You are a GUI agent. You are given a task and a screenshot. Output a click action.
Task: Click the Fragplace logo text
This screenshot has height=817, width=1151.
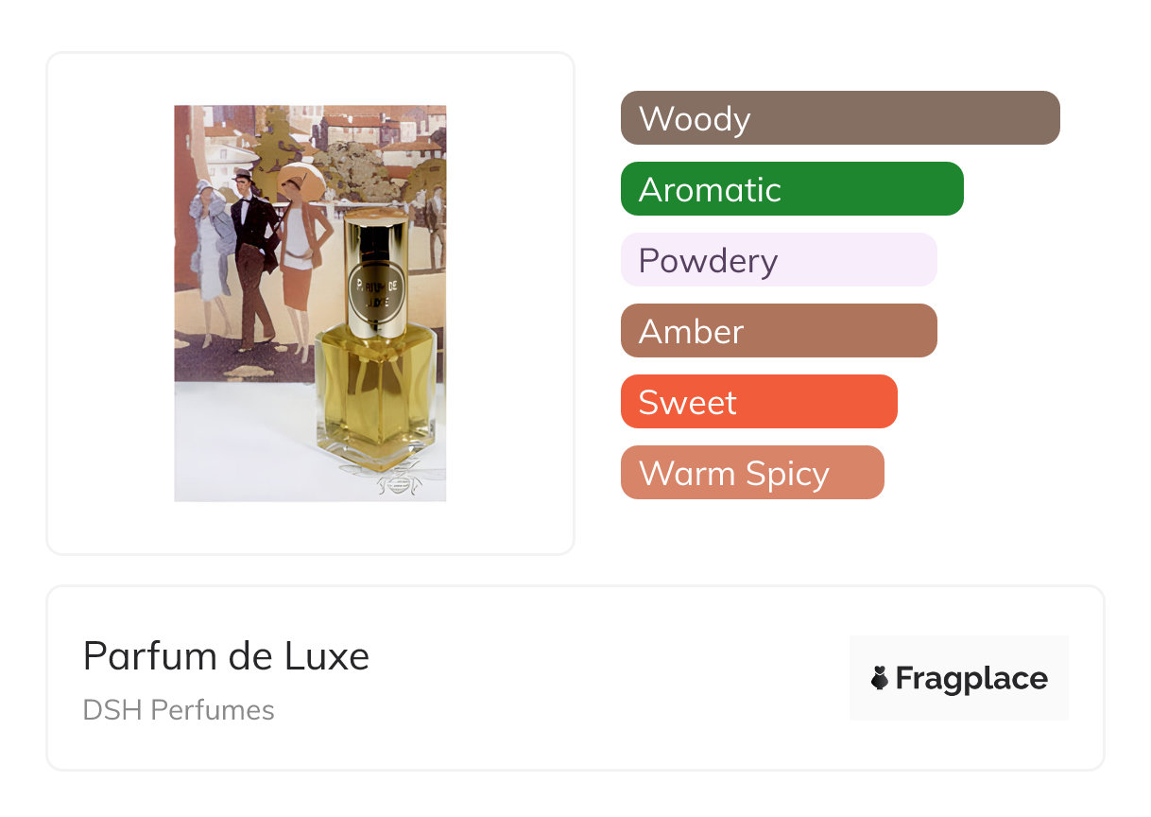point(971,678)
